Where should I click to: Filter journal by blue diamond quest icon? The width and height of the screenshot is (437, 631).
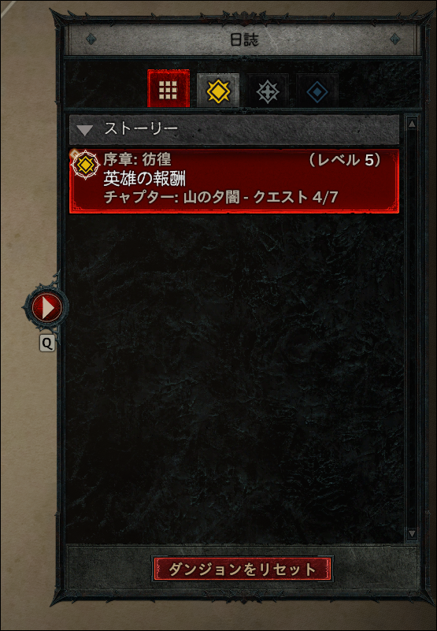(x=317, y=91)
